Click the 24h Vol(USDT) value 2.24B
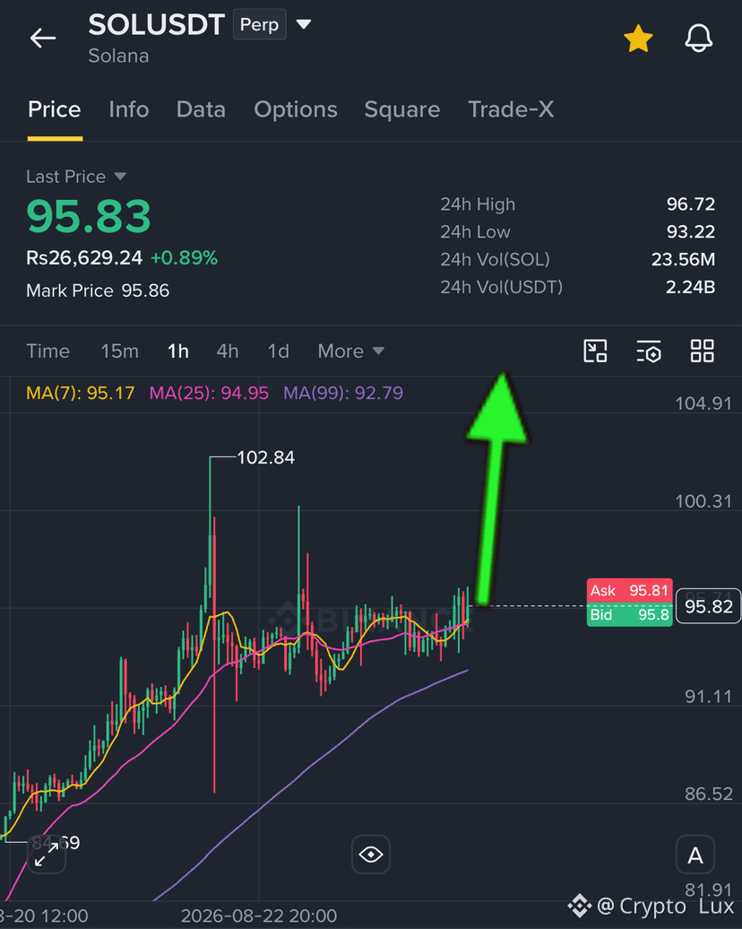The height and width of the screenshot is (929, 742). (x=690, y=287)
